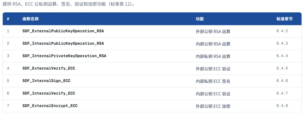This screenshot has height=114, width=304.
Task: Click section number 6.4.8
Action: (x=282, y=106)
